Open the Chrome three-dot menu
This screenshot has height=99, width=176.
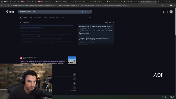pyautogui.click(x=174, y=5)
